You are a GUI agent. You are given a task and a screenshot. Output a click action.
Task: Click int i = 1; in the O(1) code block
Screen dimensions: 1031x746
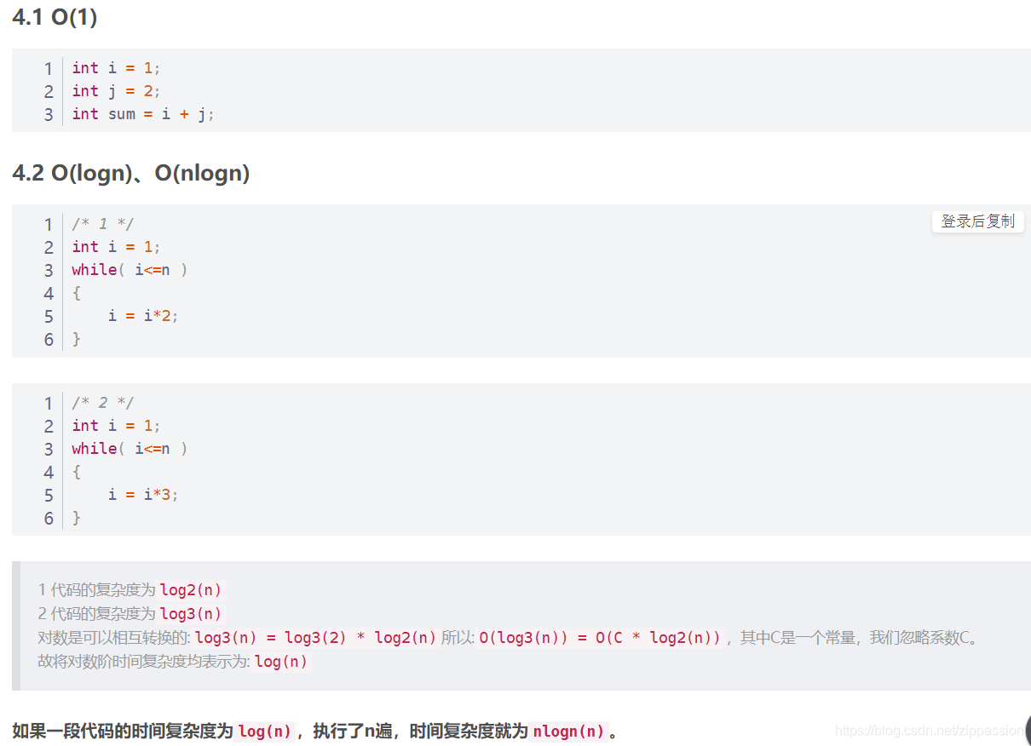tap(116, 68)
